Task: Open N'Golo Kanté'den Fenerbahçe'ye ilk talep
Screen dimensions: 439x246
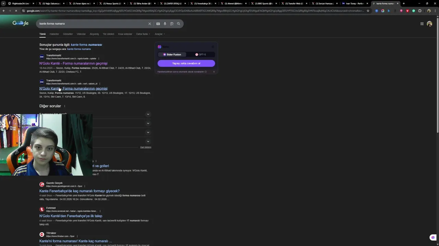Action: (71, 216)
